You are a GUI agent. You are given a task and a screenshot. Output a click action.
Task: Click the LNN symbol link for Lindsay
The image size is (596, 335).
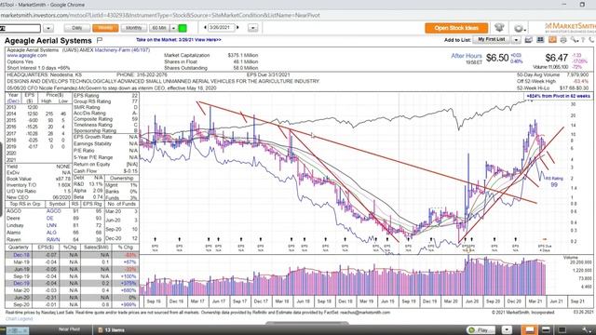pyautogui.click(x=51, y=225)
